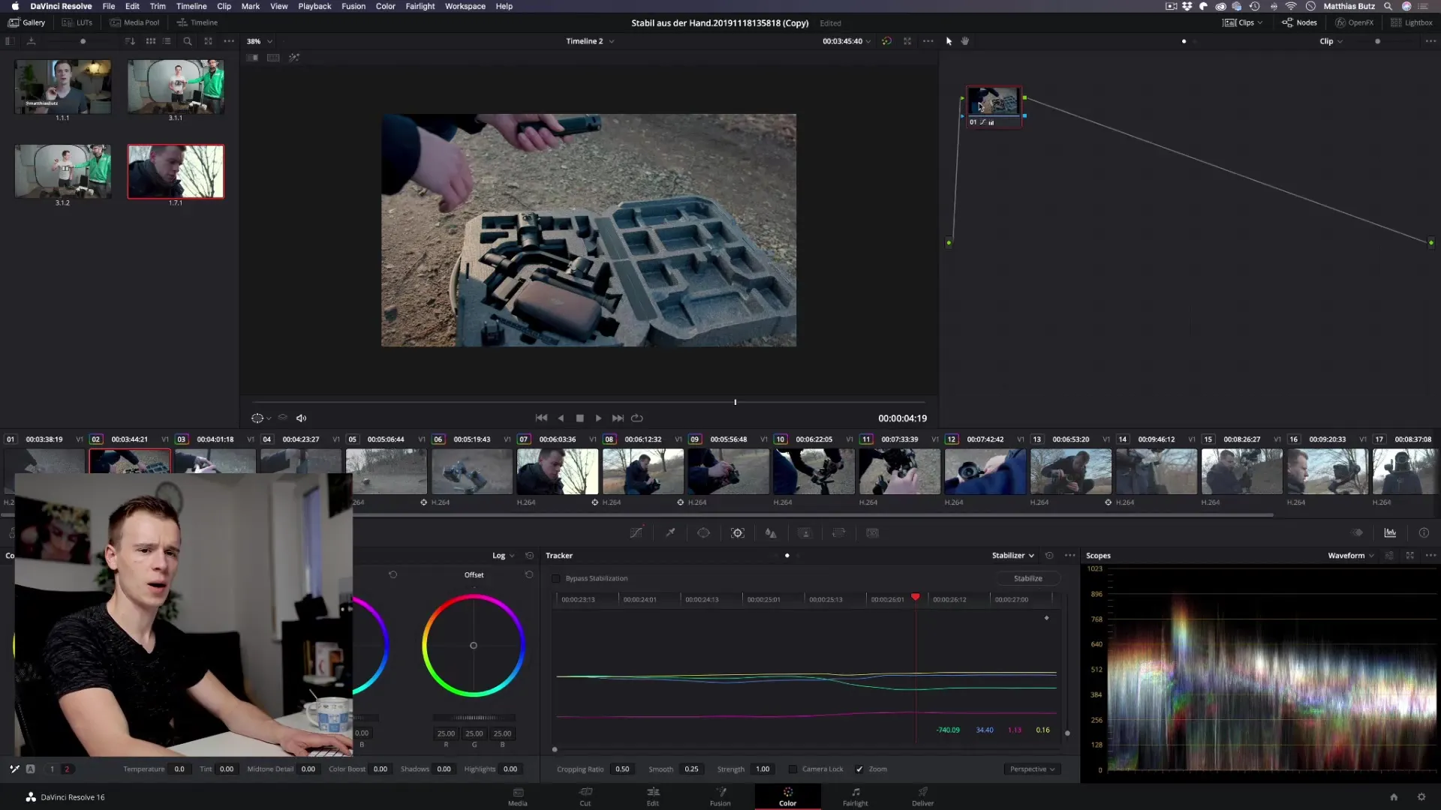Open the Information icon in palette toolbar

click(x=1424, y=532)
